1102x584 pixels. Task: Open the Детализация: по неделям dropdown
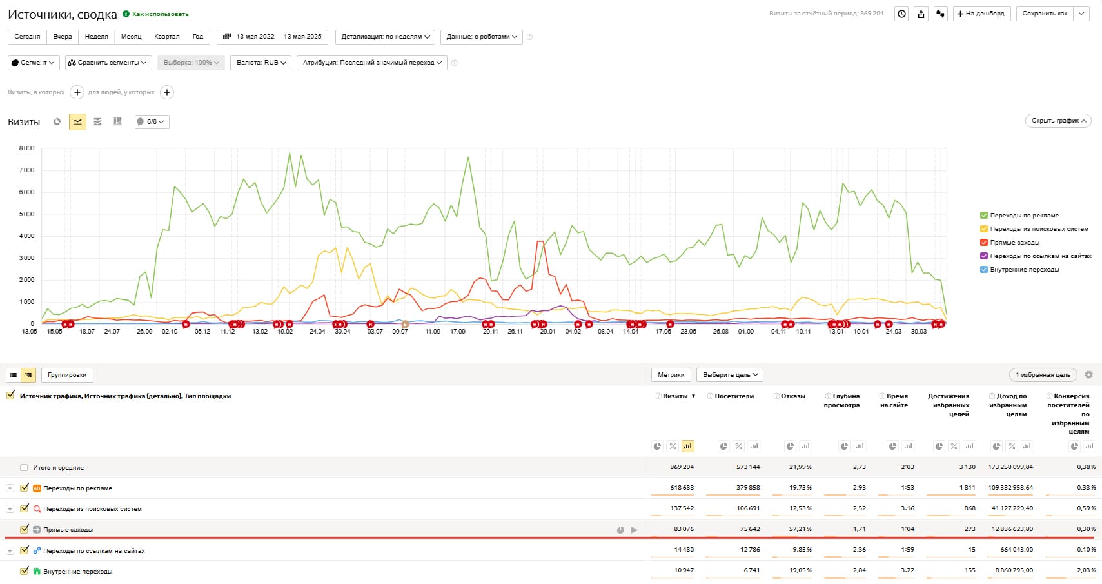click(x=385, y=37)
